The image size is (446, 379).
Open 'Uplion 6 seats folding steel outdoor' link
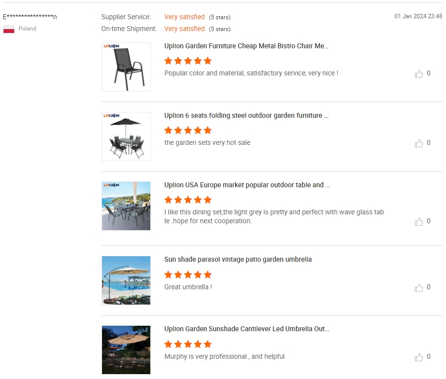[x=246, y=116]
